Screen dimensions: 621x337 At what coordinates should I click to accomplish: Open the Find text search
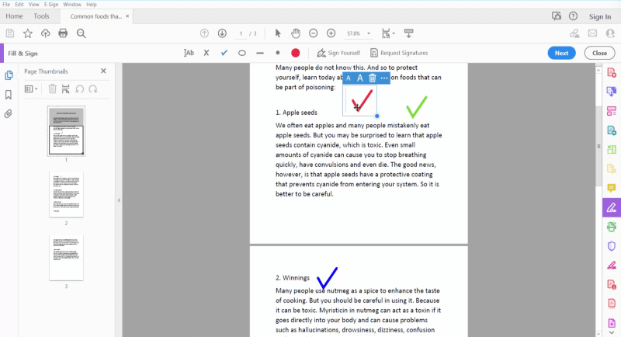[x=82, y=33]
